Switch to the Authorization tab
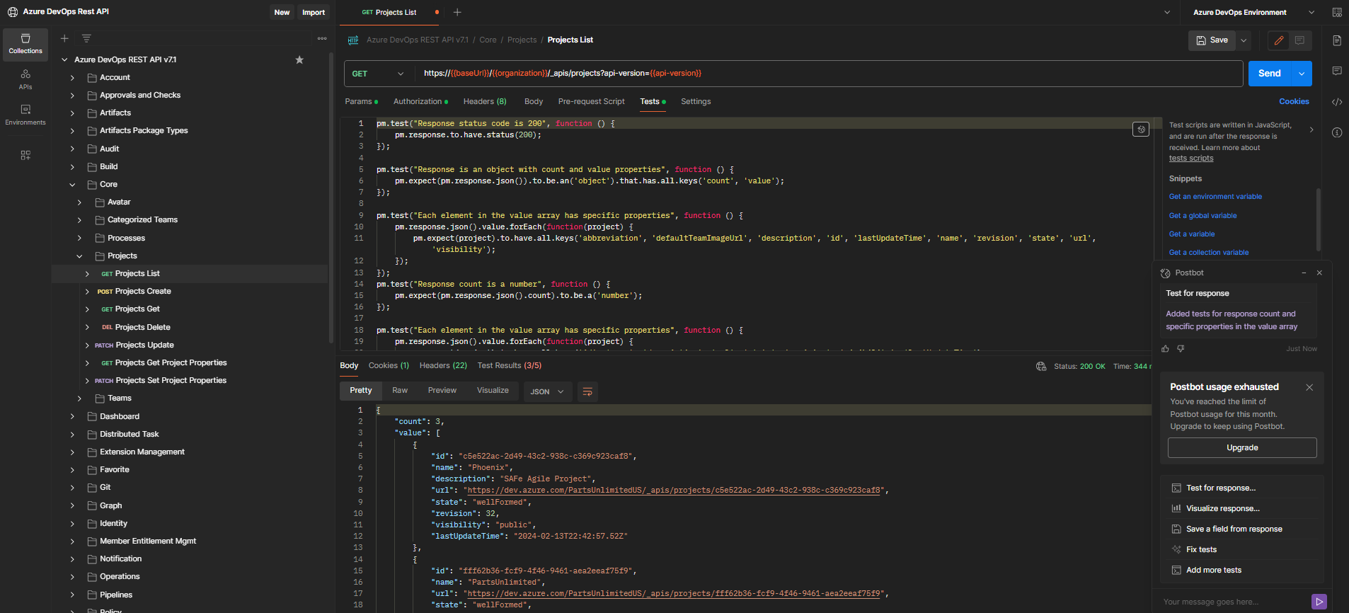The height and width of the screenshot is (613, 1349). coord(420,101)
